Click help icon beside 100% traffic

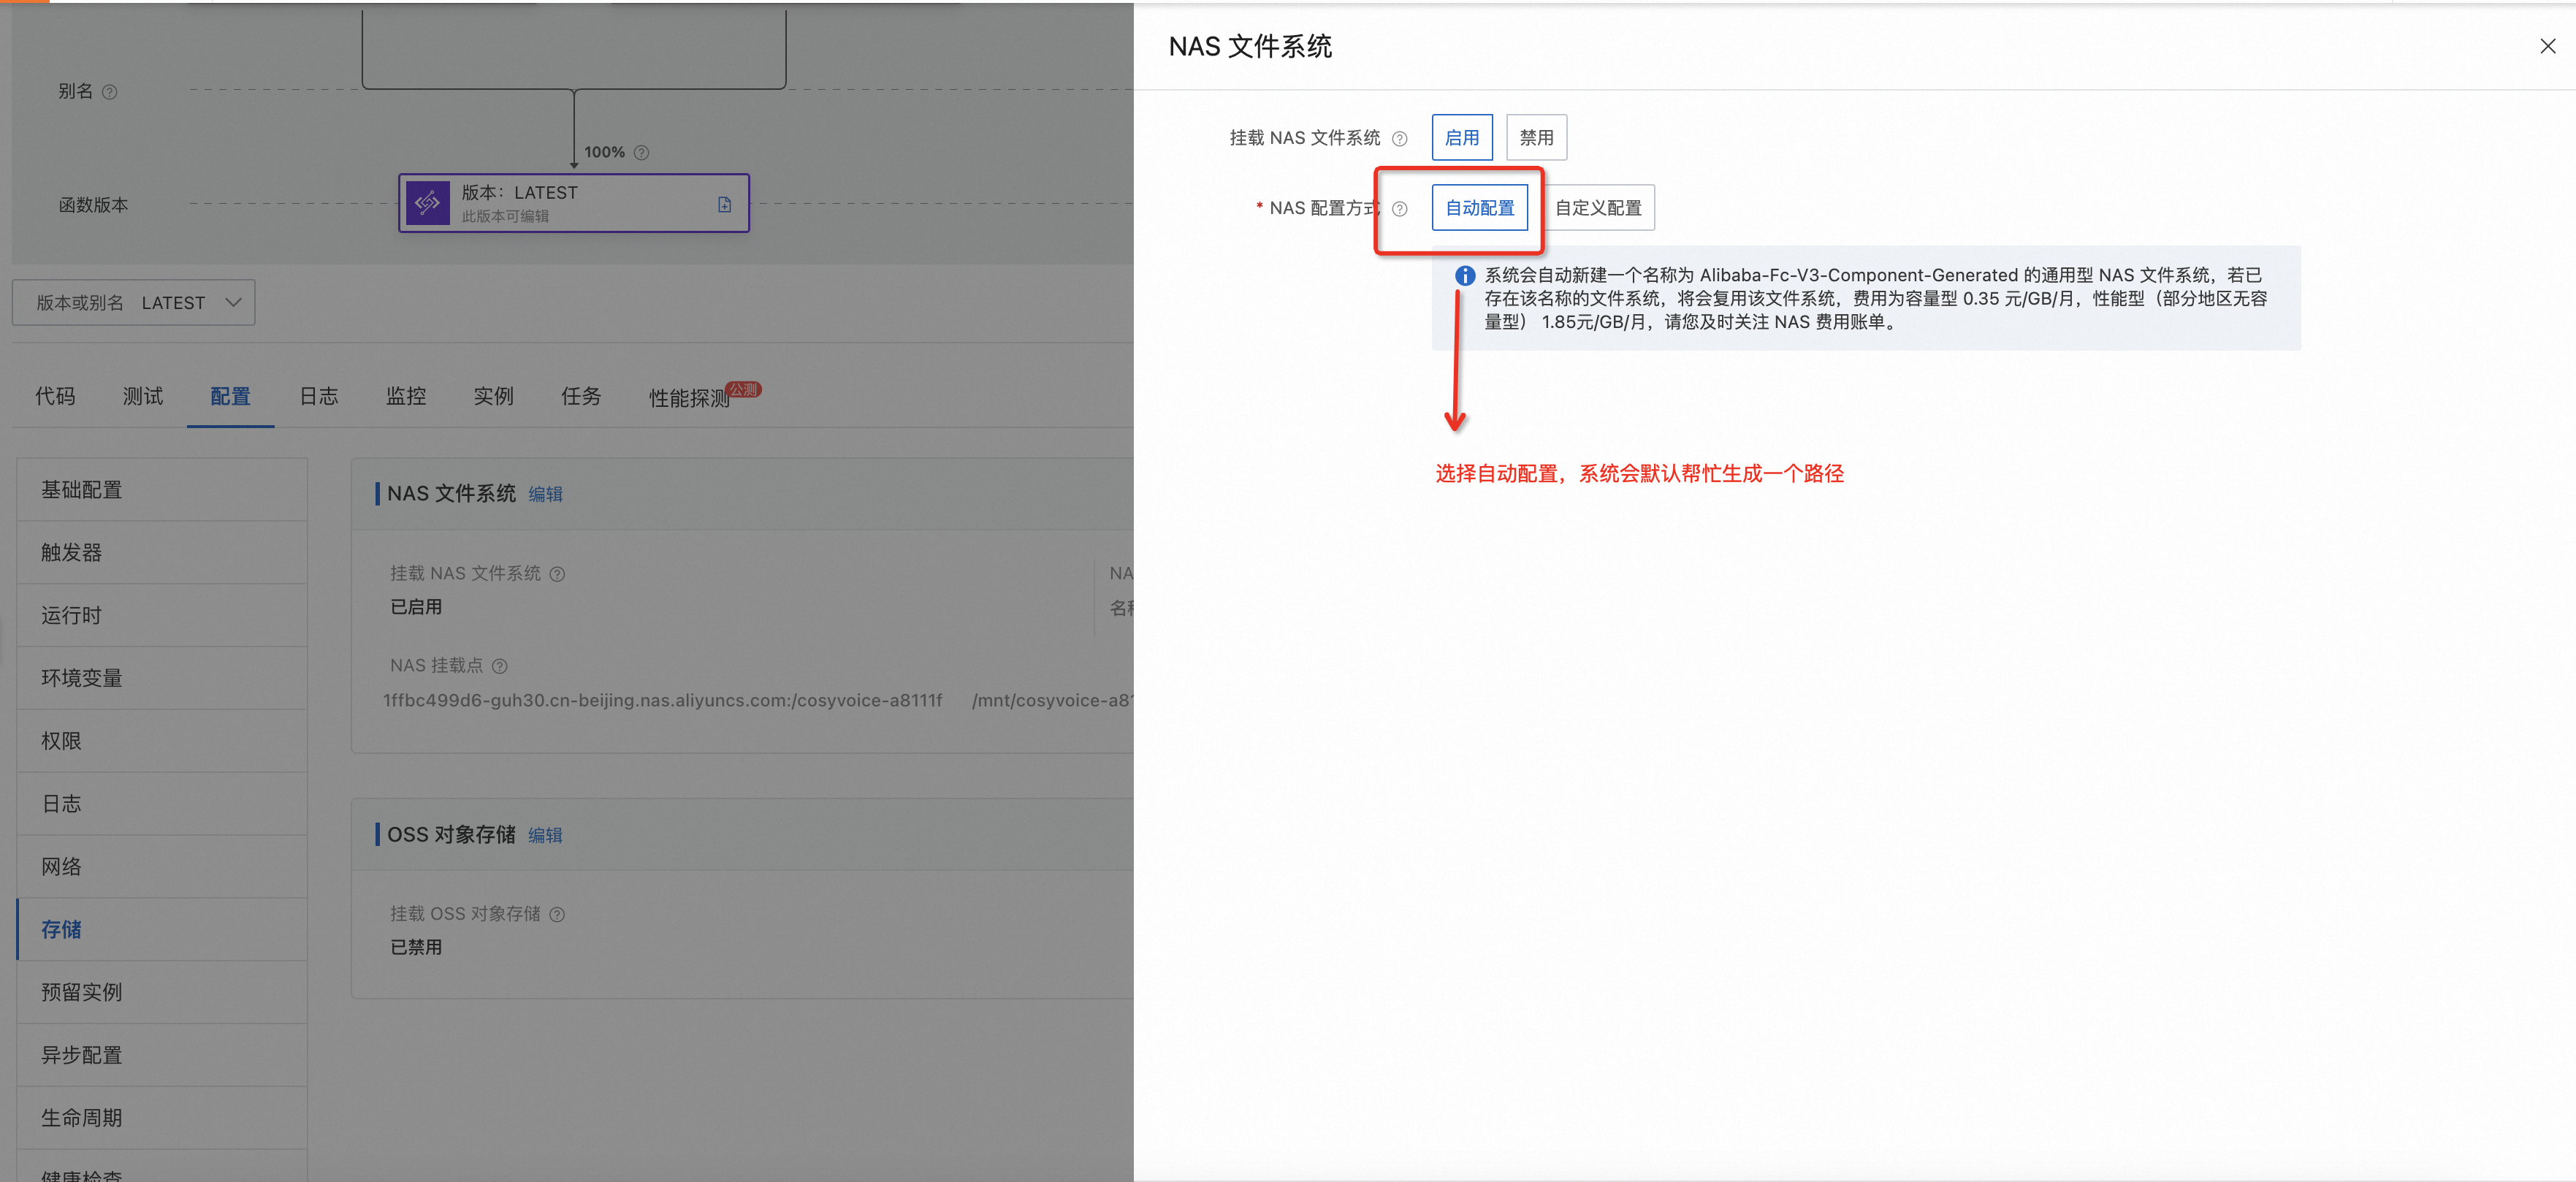[x=642, y=153]
